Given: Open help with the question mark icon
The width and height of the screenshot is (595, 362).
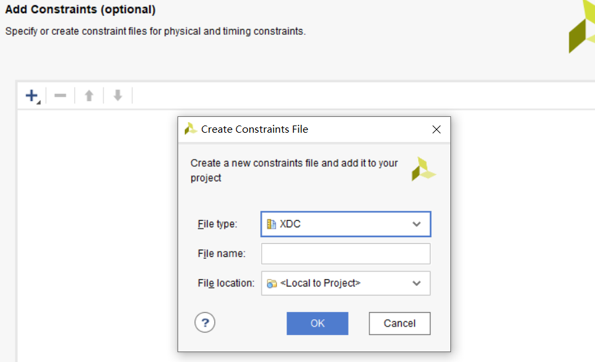Looking at the screenshot, I should pos(205,323).
